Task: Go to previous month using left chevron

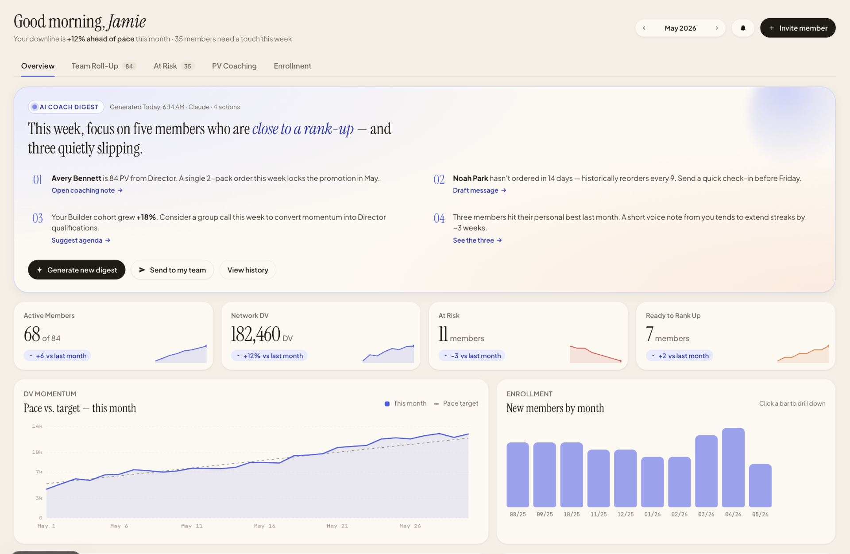Action: click(644, 28)
